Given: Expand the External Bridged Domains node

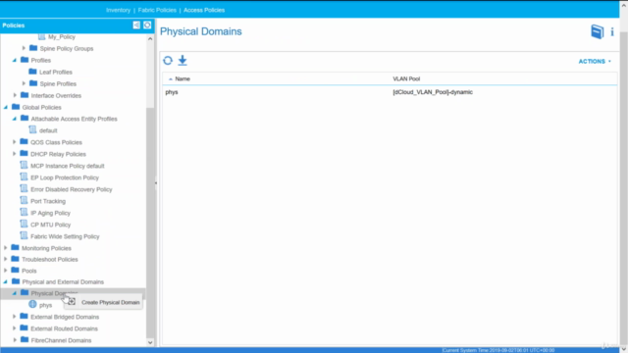Looking at the screenshot, I should 15,317.
